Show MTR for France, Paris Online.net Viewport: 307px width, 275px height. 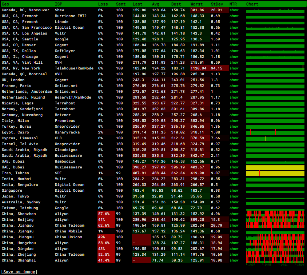pos(234,86)
